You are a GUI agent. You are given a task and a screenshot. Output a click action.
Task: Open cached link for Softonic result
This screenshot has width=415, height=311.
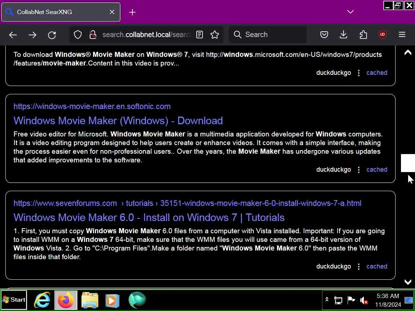(x=376, y=170)
